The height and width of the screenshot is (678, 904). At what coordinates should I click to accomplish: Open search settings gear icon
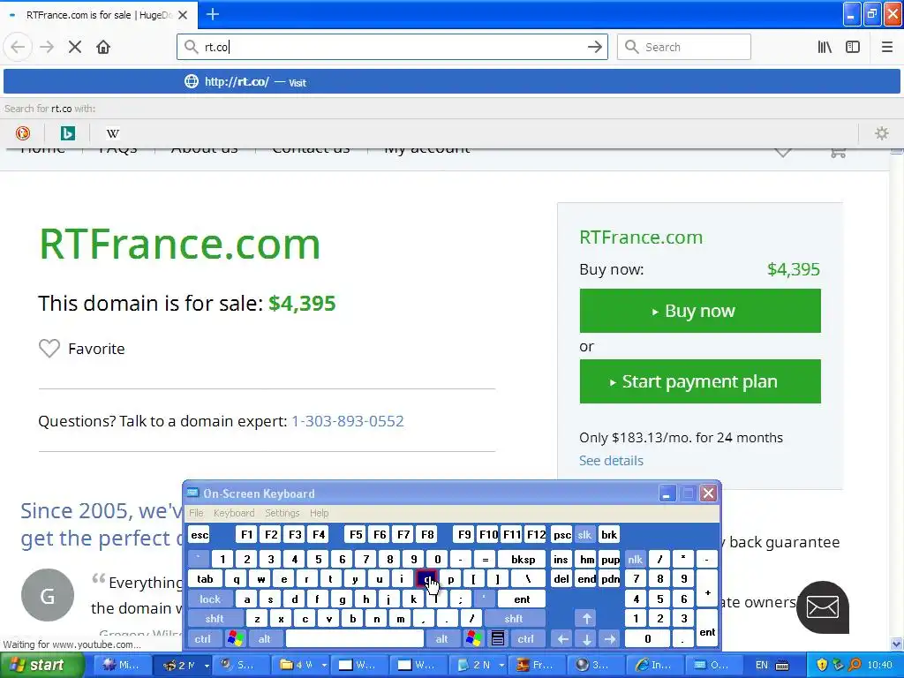(882, 133)
